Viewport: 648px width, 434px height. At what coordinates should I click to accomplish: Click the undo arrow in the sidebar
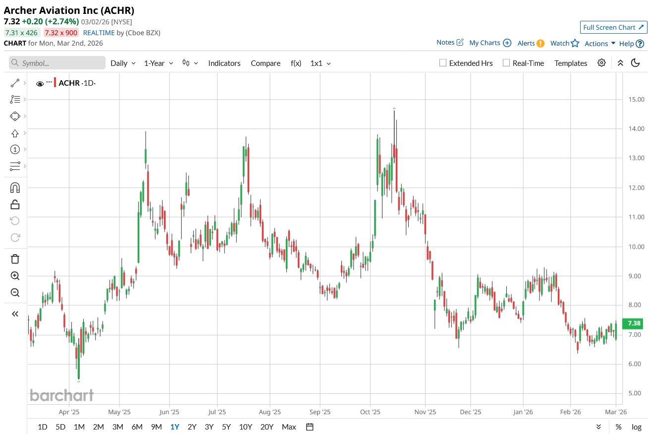(x=15, y=220)
